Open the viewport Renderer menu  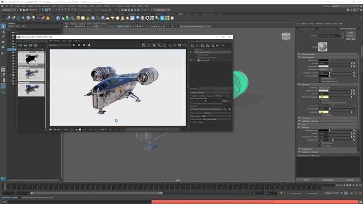click(x=96, y=24)
